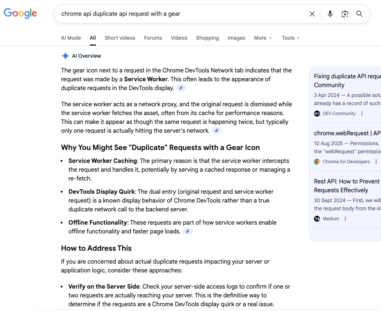Open search by image camera icon

click(x=345, y=14)
